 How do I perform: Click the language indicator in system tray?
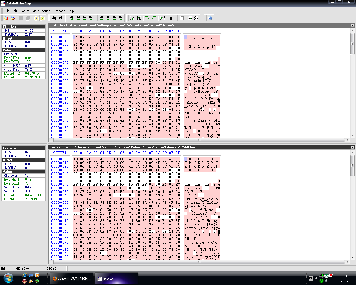[x=311, y=278]
